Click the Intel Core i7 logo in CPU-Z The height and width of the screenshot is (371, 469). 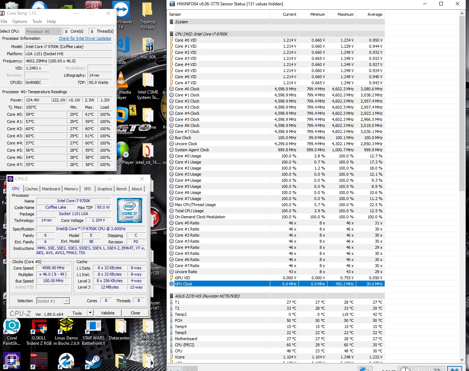[x=130, y=210]
